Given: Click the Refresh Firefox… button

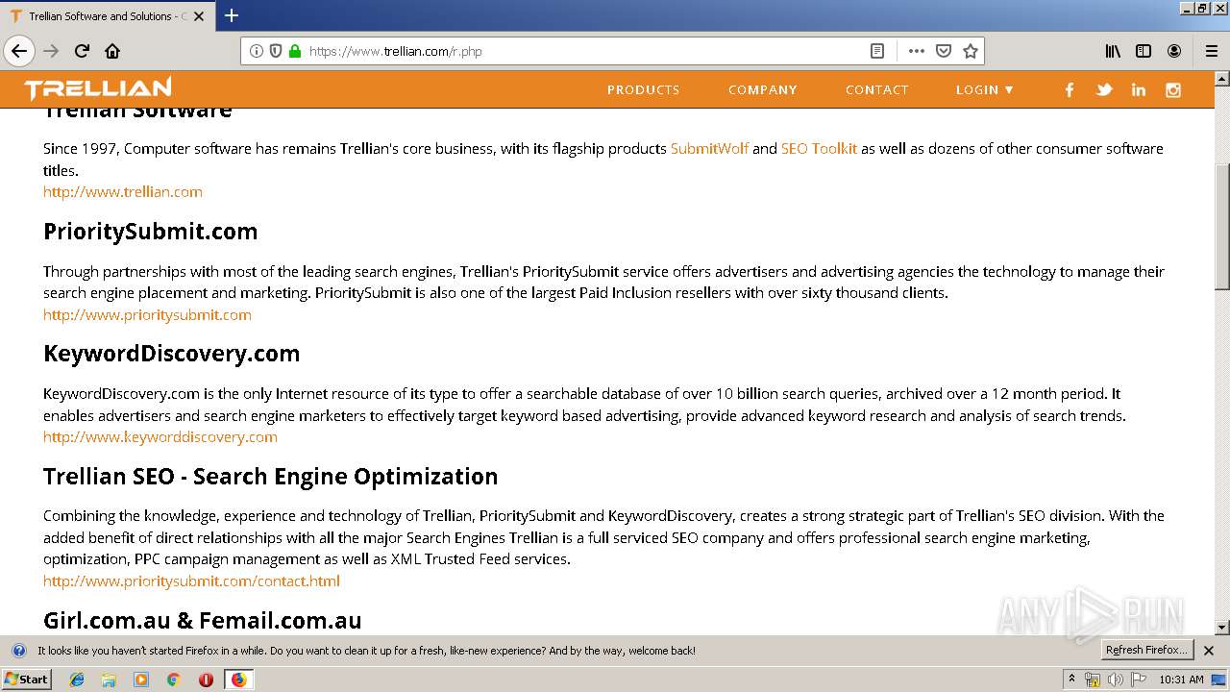Looking at the screenshot, I should 1146,650.
